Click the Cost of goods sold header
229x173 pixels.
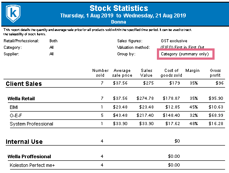(171, 73)
